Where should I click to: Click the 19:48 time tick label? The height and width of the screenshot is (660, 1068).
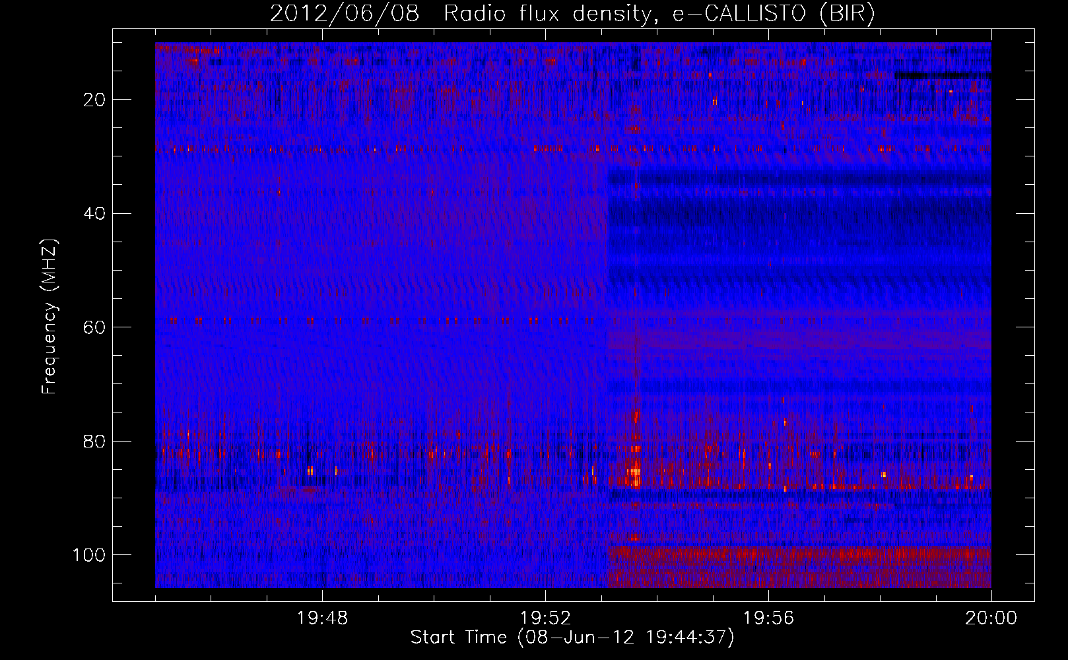pyautogui.click(x=323, y=618)
